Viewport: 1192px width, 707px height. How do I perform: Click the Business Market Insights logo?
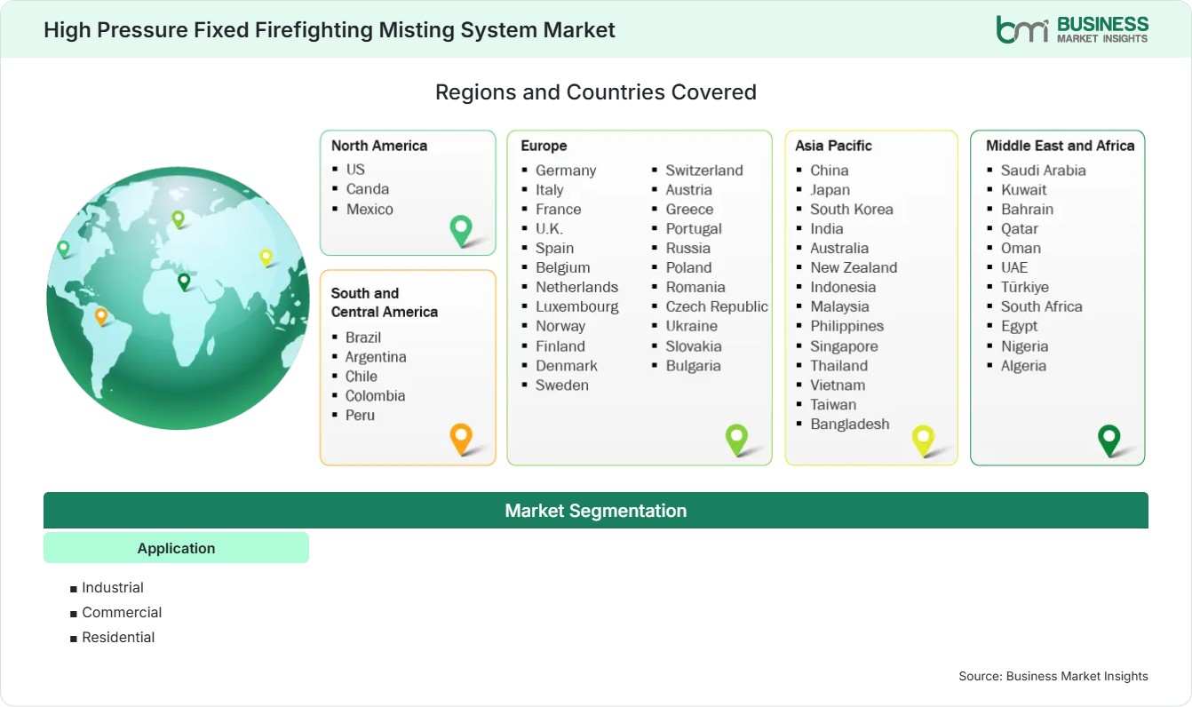(1072, 28)
